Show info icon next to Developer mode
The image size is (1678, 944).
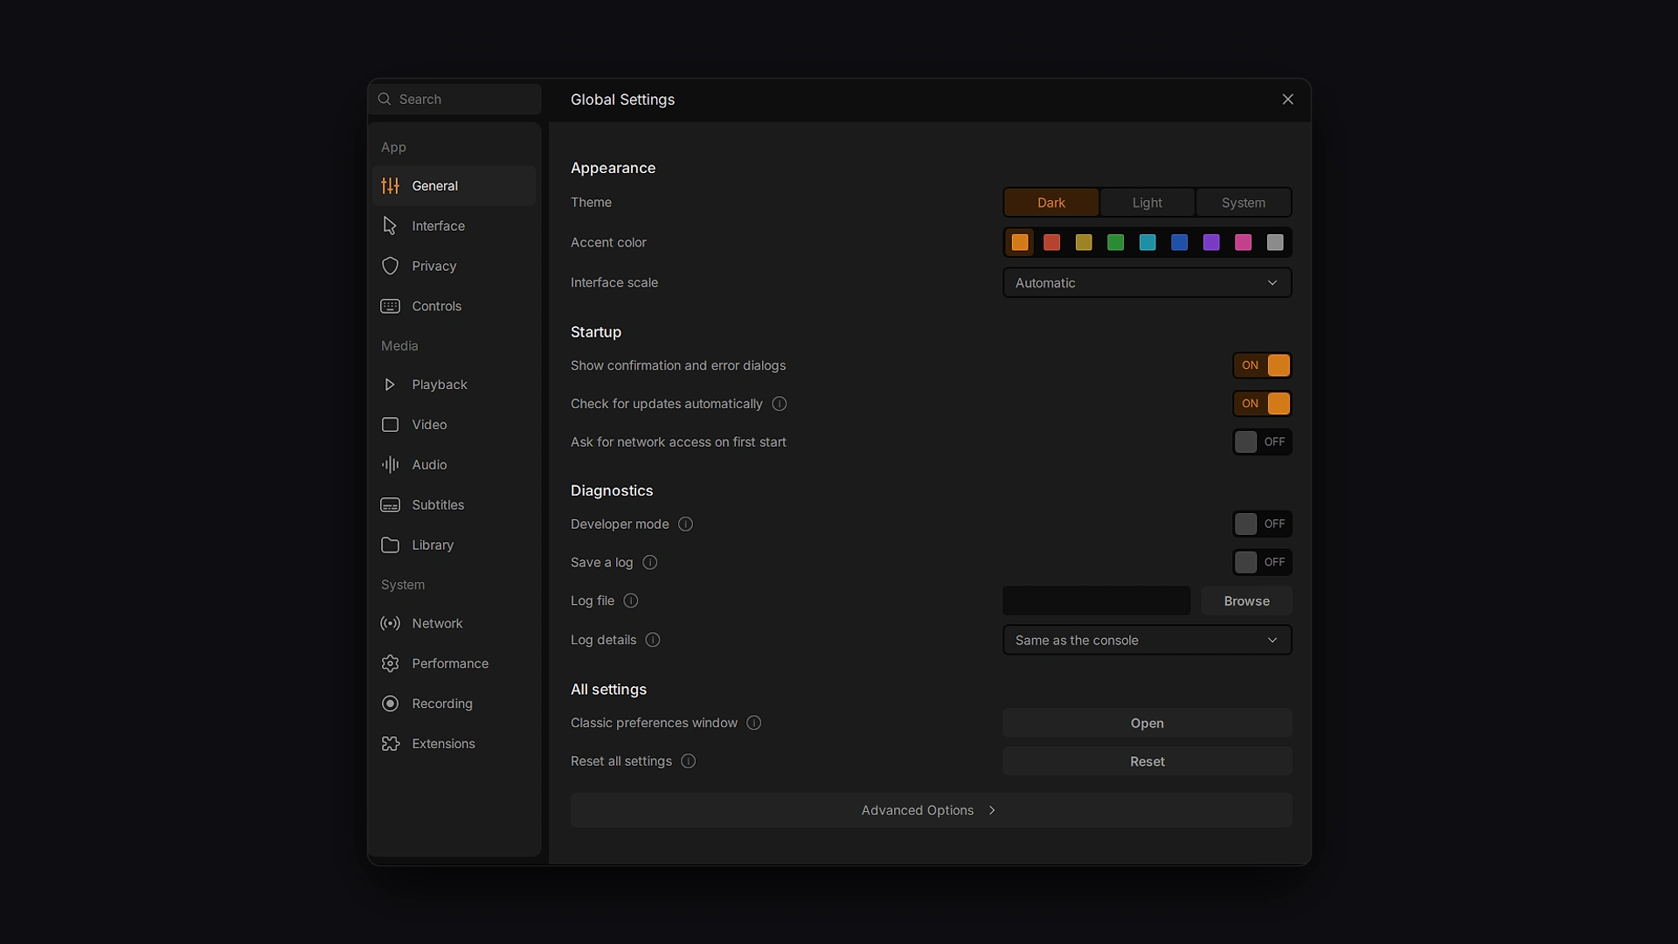pos(685,524)
